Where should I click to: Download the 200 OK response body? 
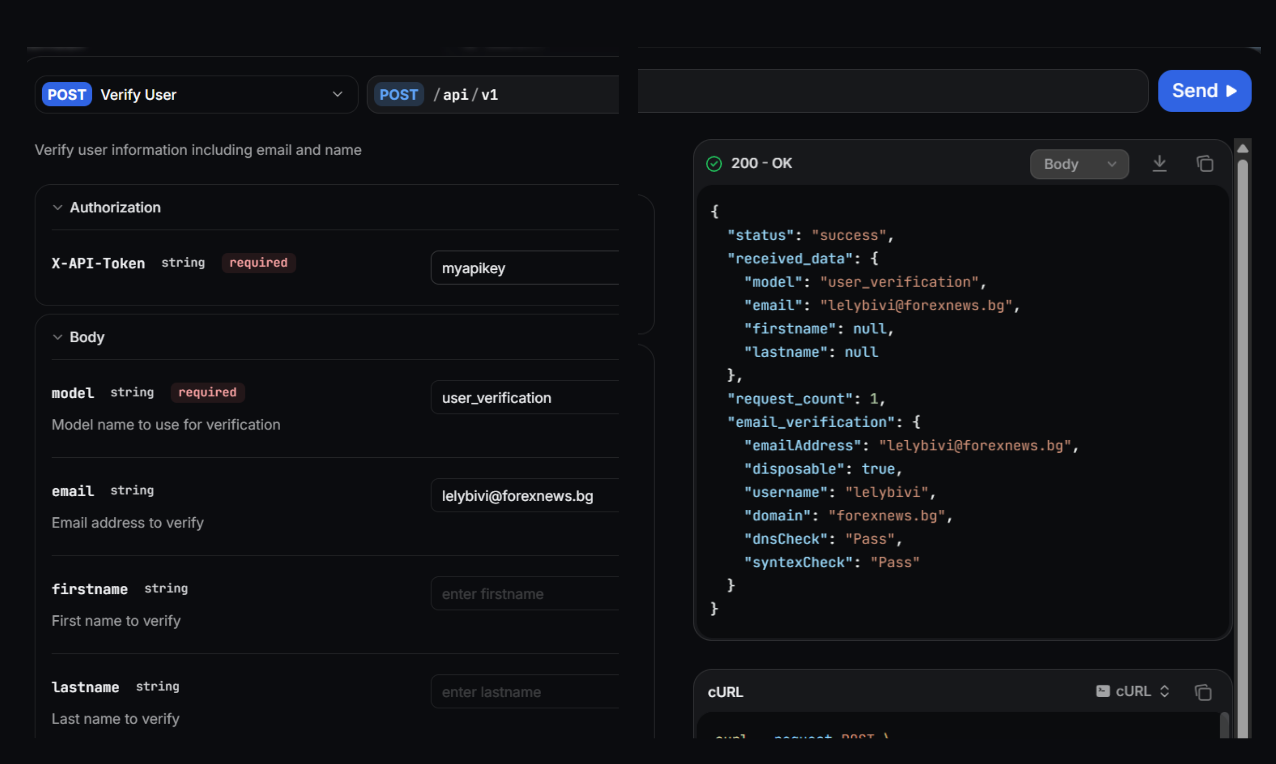1159,164
